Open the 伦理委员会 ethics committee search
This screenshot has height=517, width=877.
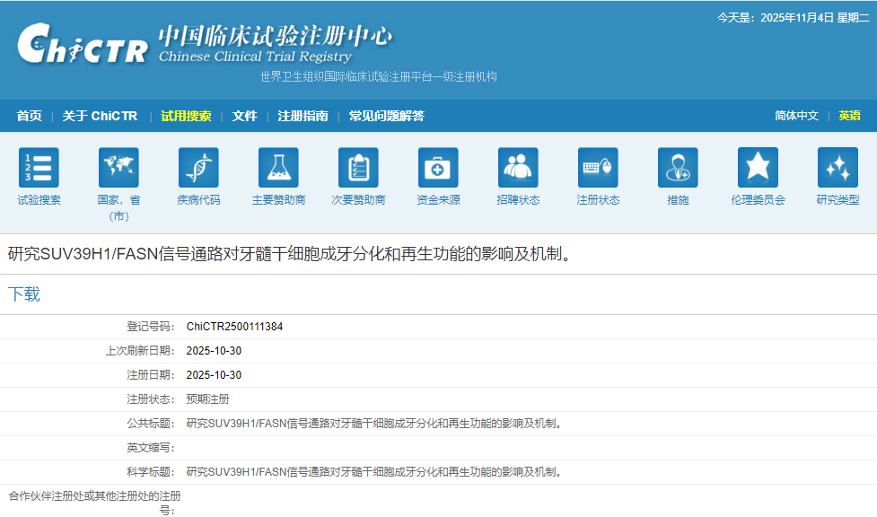(x=758, y=166)
